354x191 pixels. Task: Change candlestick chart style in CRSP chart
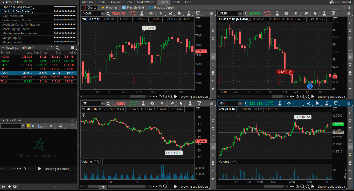click(306, 13)
